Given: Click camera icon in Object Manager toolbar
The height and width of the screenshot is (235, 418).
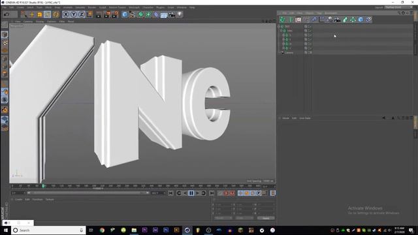Looking at the screenshot, I should pyautogui.click(x=337, y=20).
